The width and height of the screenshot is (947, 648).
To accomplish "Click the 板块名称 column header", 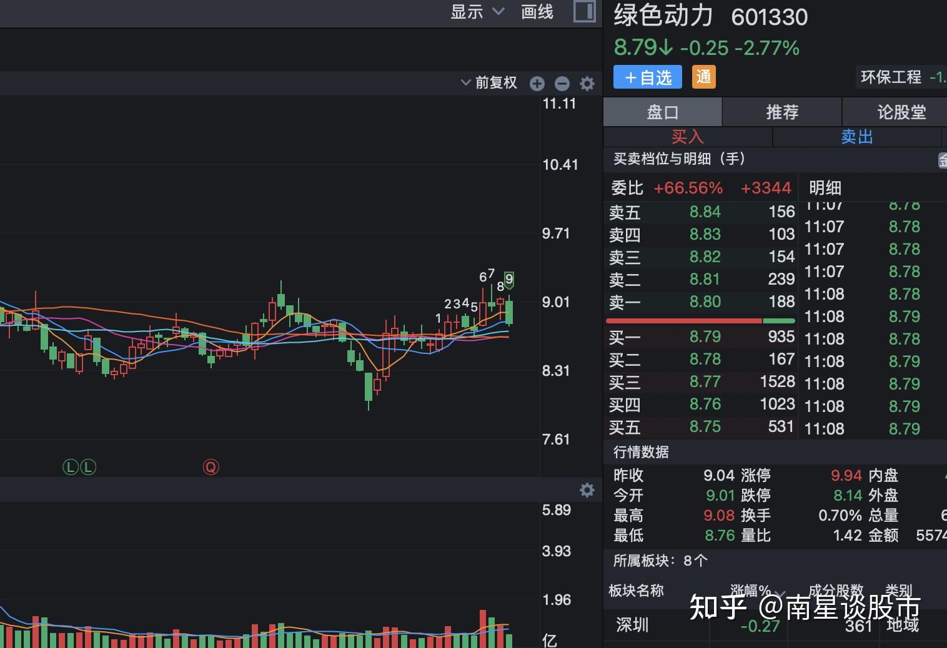I will [x=636, y=591].
